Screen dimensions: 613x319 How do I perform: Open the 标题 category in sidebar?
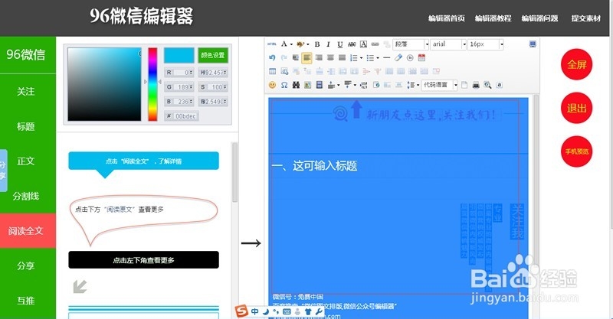click(26, 126)
